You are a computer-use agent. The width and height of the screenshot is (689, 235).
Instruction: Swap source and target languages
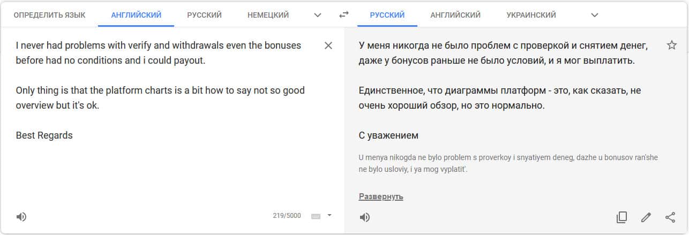coord(344,15)
